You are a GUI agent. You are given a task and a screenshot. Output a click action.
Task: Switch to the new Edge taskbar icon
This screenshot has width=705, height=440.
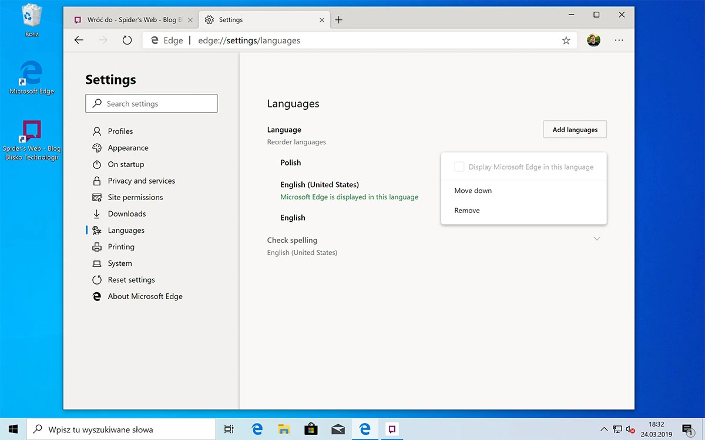(x=365, y=429)
